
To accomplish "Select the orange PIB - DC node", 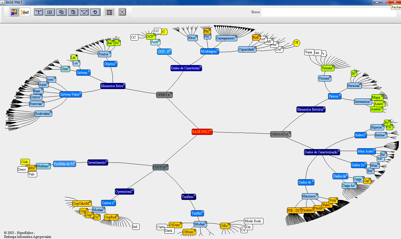I will pyautogui.click(x=294, y=211).
